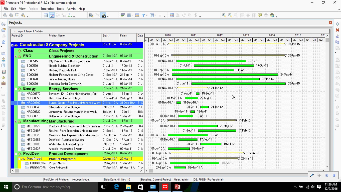
Task: Open the online Help globe icon
Action: coord(272,15)
